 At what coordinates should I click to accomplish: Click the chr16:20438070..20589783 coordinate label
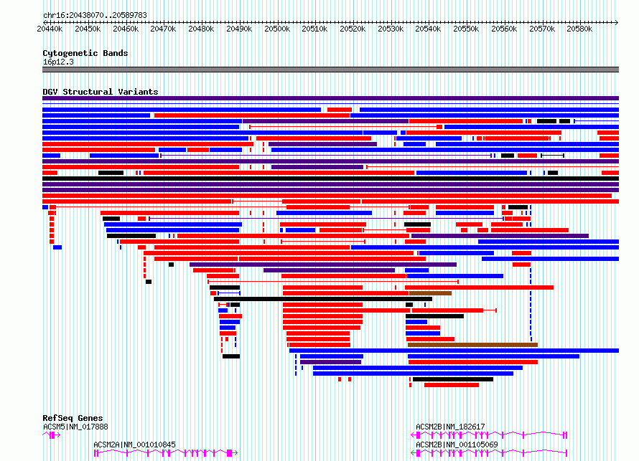tap(95, 15)
